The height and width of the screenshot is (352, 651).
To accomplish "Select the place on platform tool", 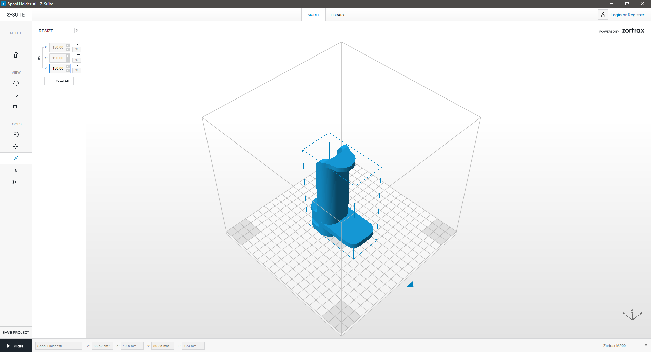I will (16, 170).
